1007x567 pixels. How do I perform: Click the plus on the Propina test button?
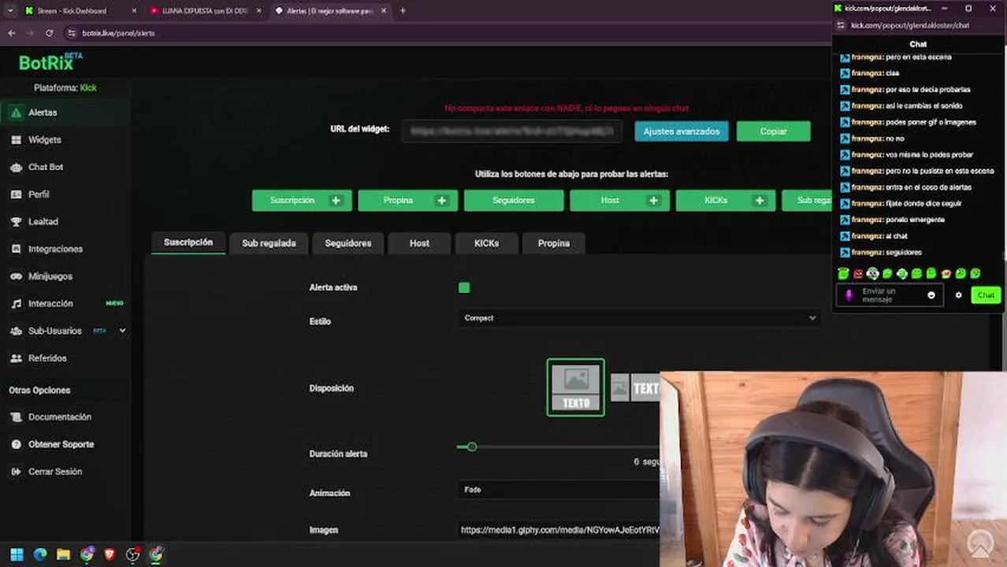point(442,201)
